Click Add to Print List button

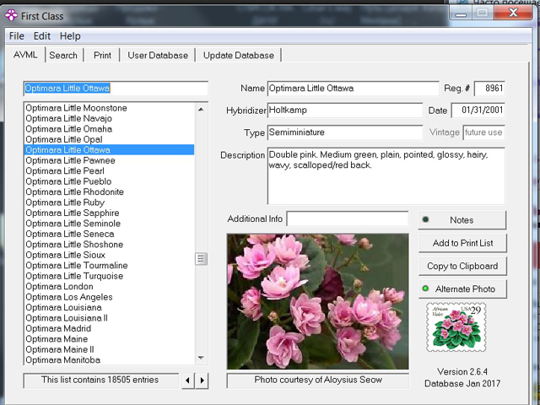pyautogui.click(x=462, y=243)
